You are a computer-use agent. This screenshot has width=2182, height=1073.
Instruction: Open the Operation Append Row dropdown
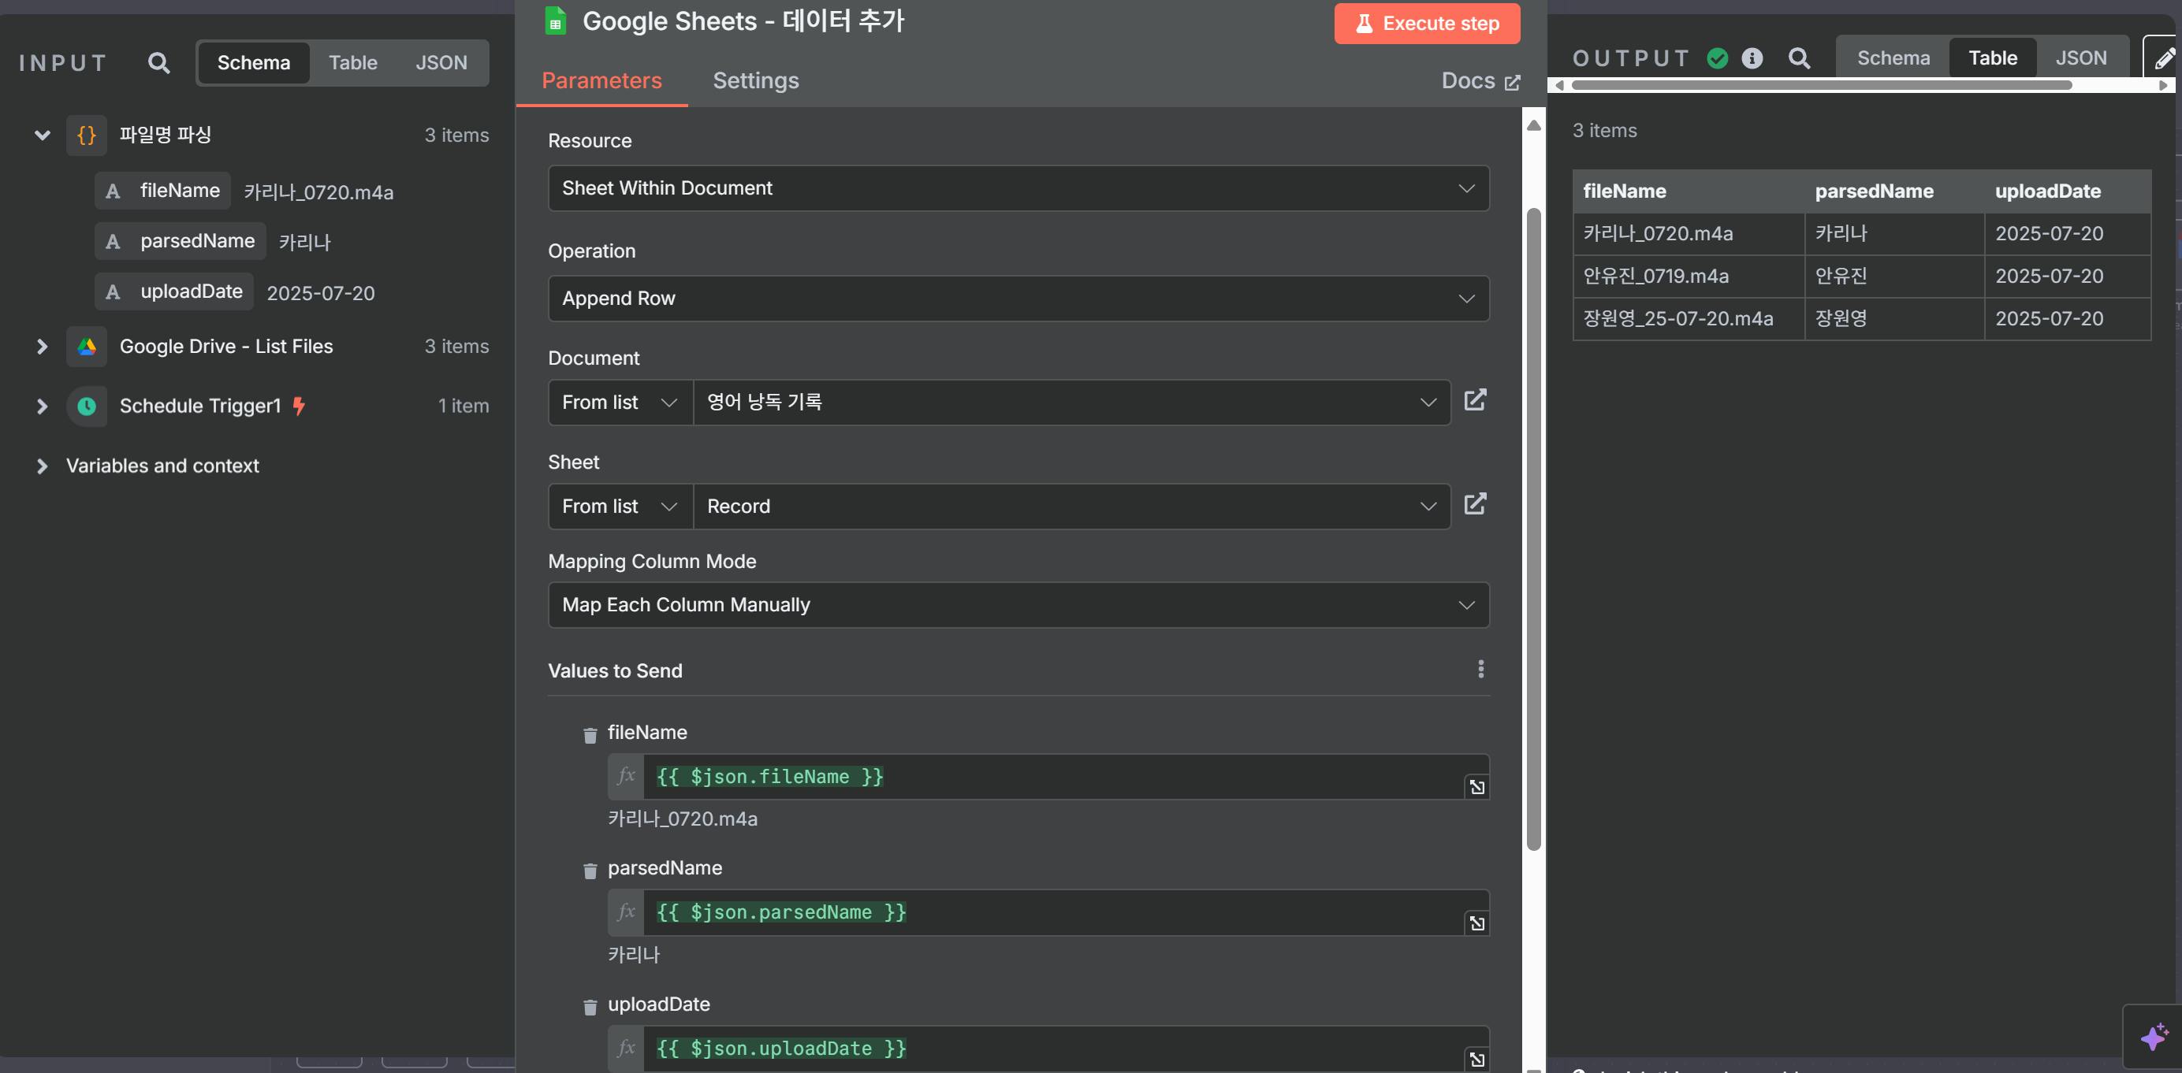pos(1018,298)
